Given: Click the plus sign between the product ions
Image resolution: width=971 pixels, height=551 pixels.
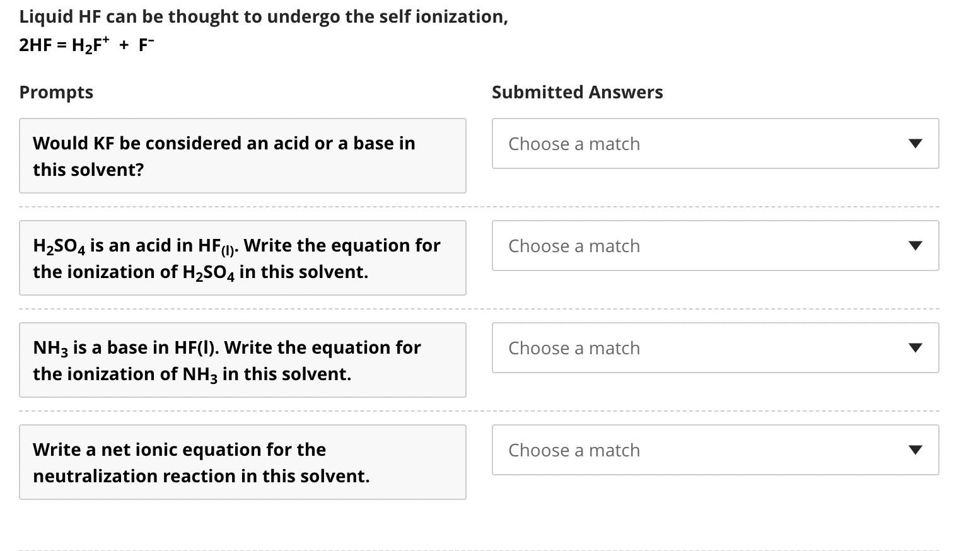Looking at the screenshot, I should click(x=124, y=45).
